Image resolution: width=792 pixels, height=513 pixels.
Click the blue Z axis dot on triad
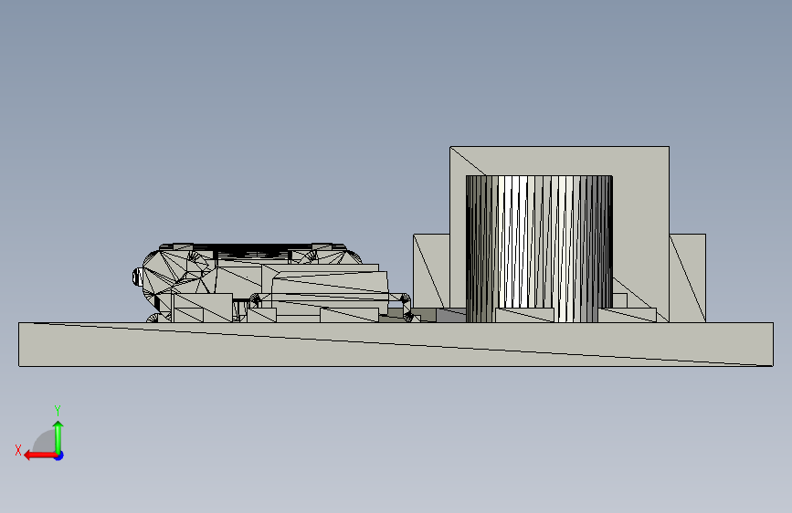pyautogui.click(x=59, y=455)
